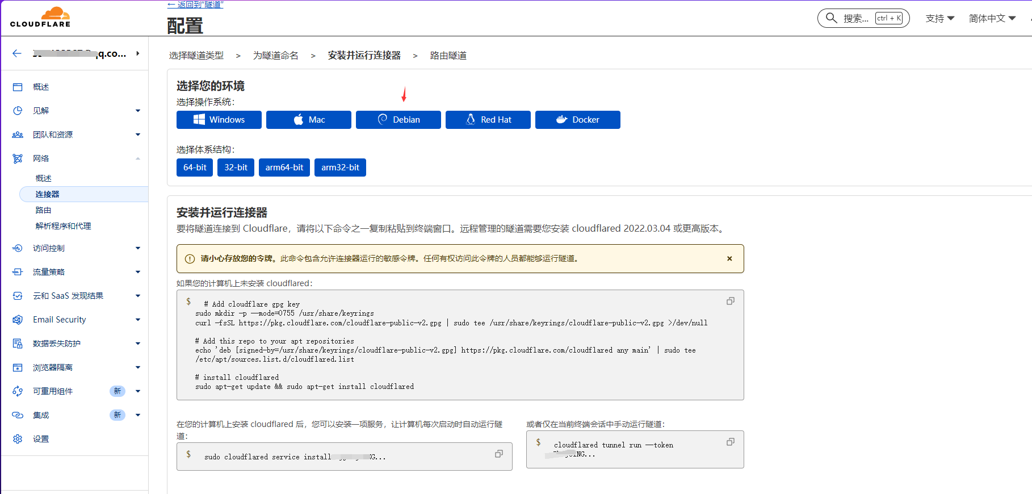This screenshot has width=1032, height=494.
Task: Copy the service install command
Action: [x=498, y=454]
